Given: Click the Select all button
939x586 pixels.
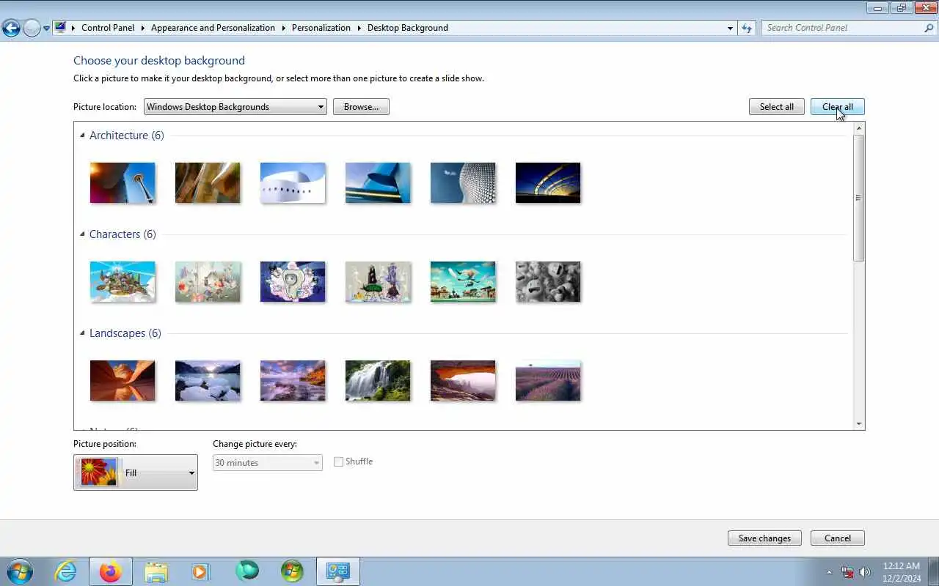Looking at the screenshot, I should (x=777, y=107).
